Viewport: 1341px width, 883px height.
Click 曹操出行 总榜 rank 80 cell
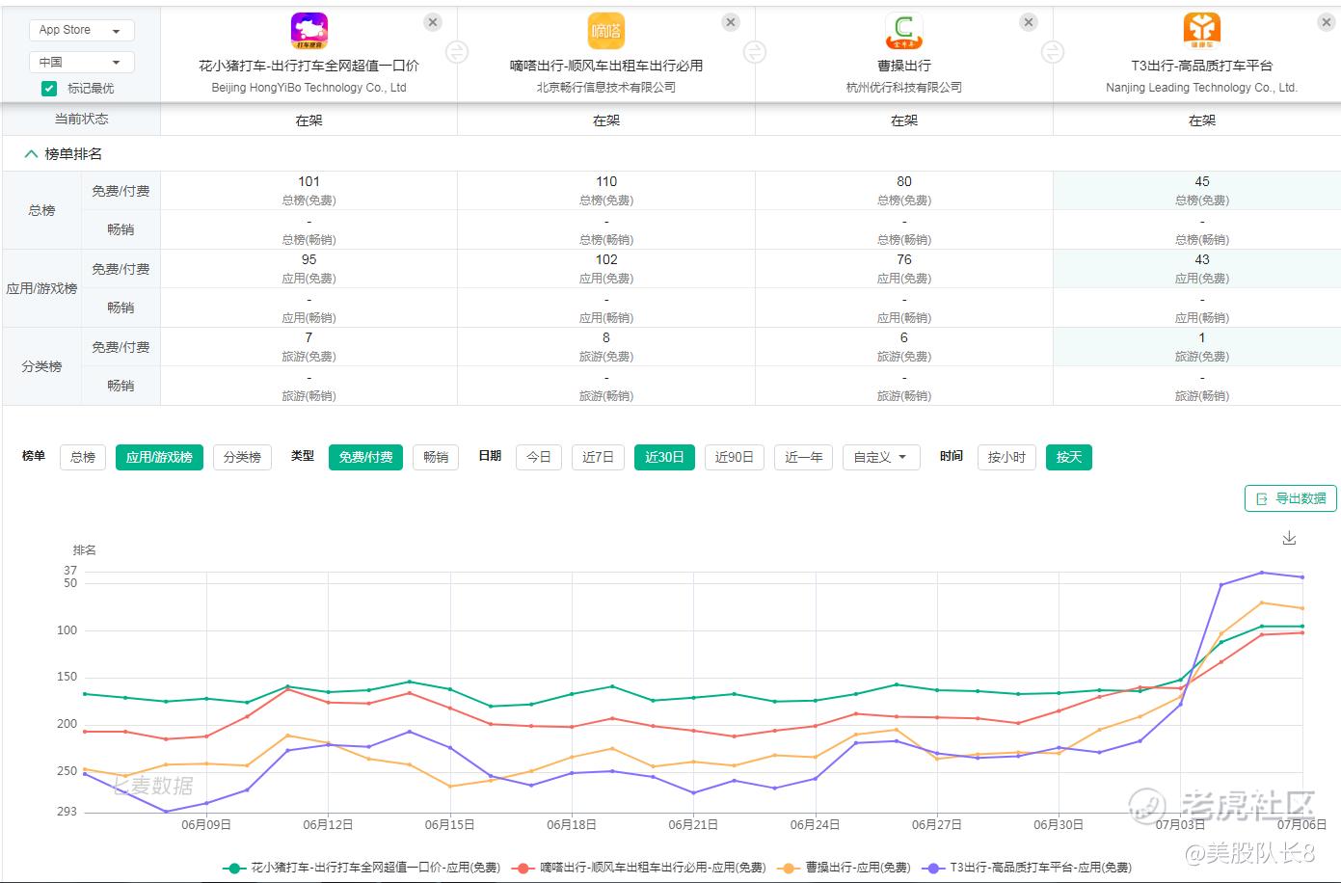[904, 191]
